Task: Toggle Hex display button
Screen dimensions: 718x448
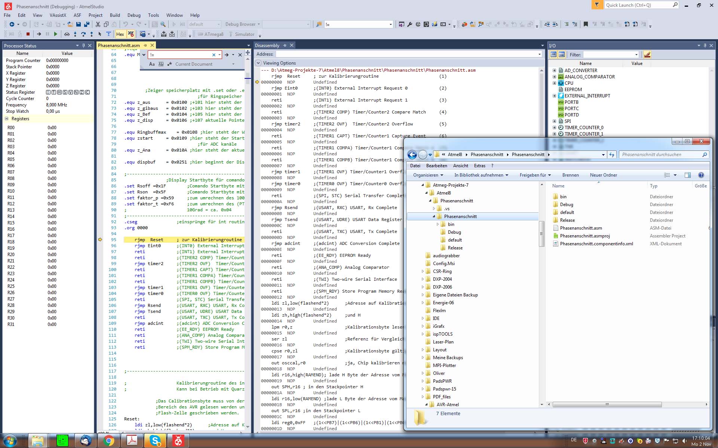Action: pyautogui.click(x=120, y=34)
